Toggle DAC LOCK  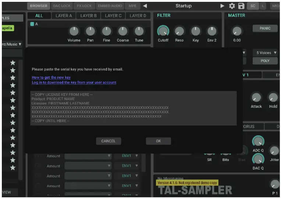62,6
